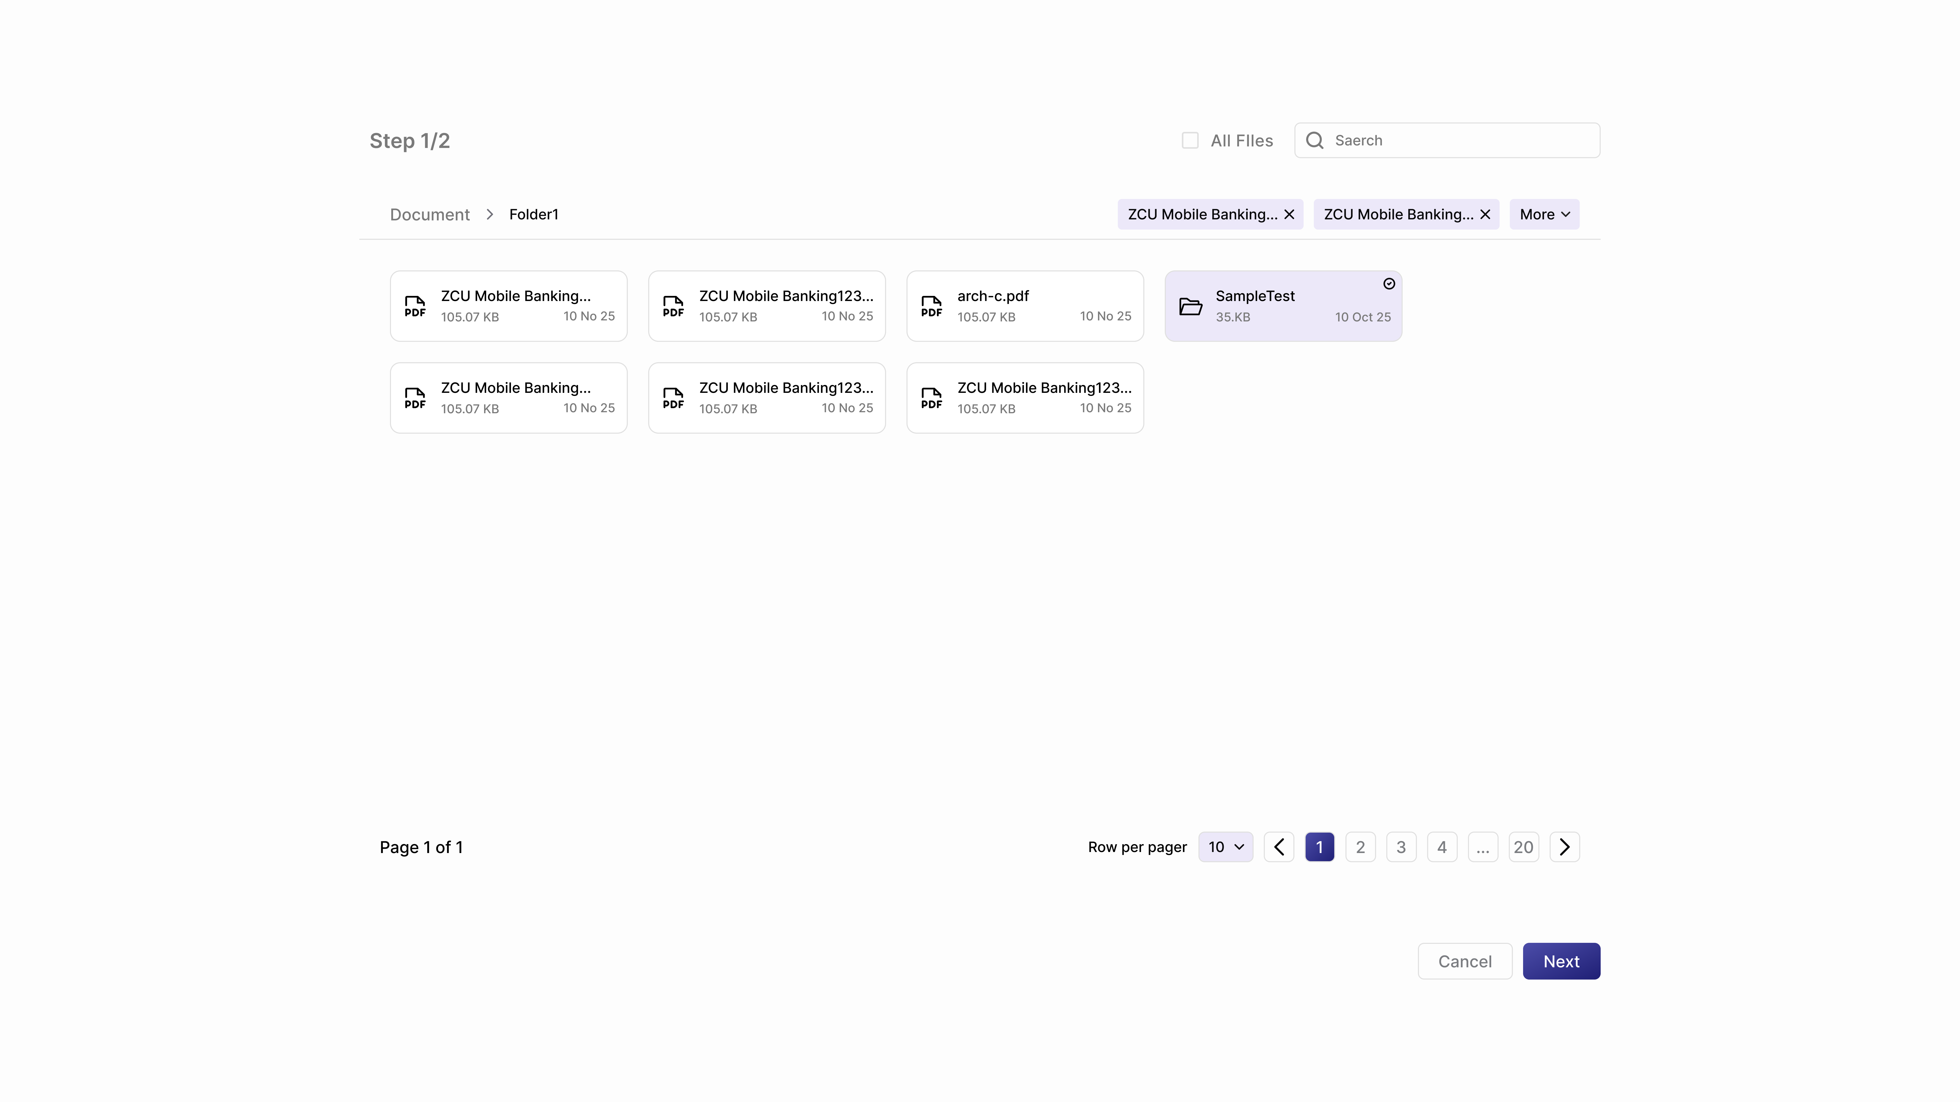Click the Cancel button

1465,961
